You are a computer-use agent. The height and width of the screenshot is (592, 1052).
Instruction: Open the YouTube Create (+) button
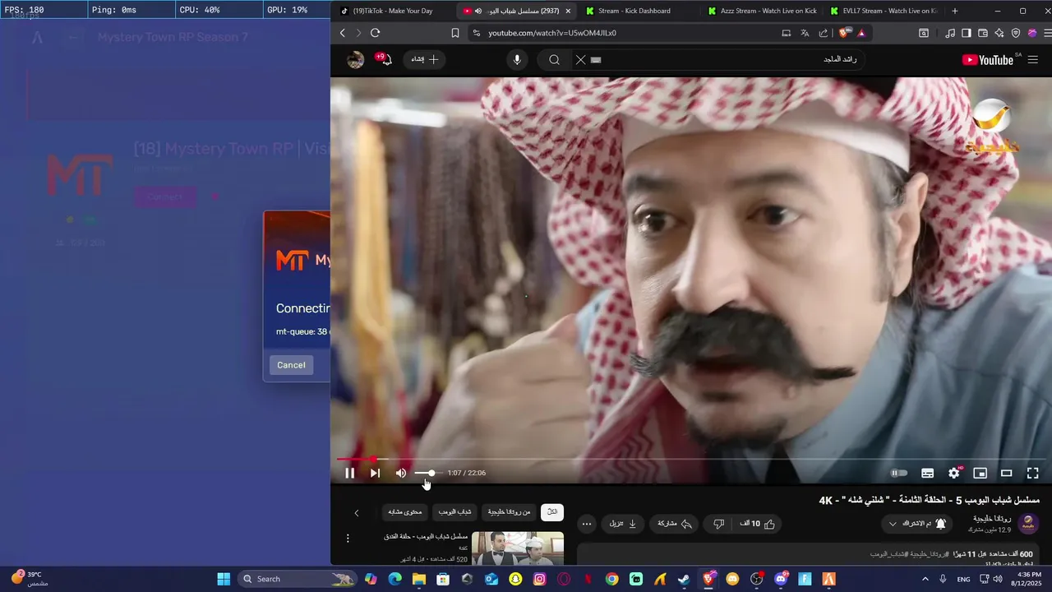pyautogui.click(x=424, y=59)
